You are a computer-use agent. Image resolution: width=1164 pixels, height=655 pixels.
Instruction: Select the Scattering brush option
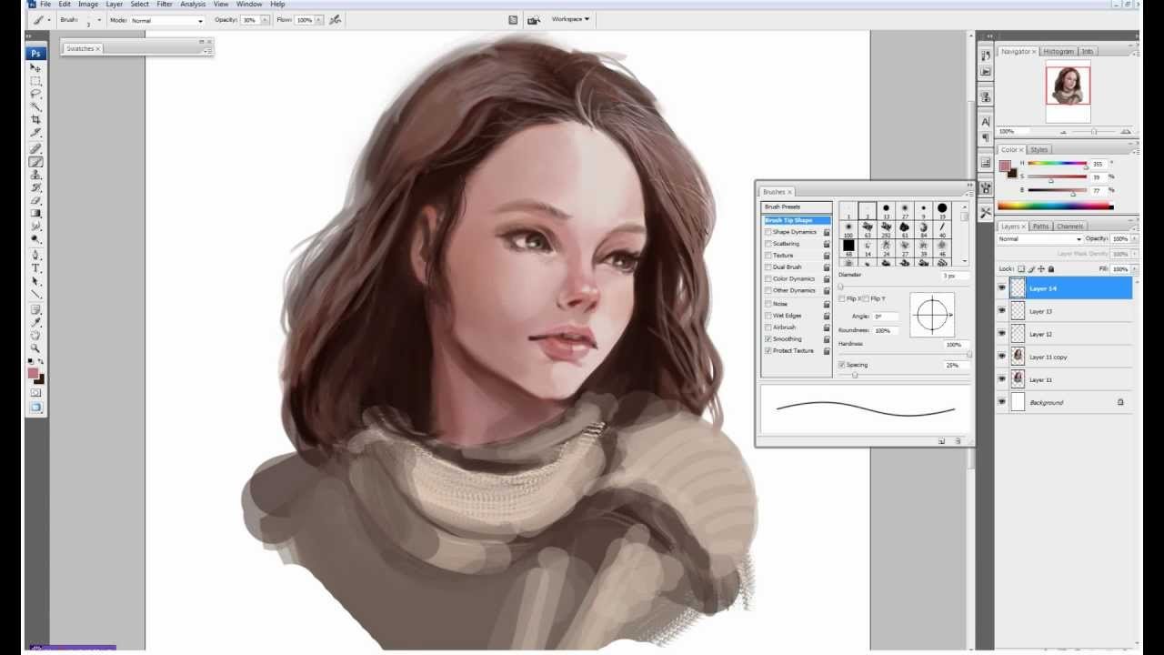786,244
